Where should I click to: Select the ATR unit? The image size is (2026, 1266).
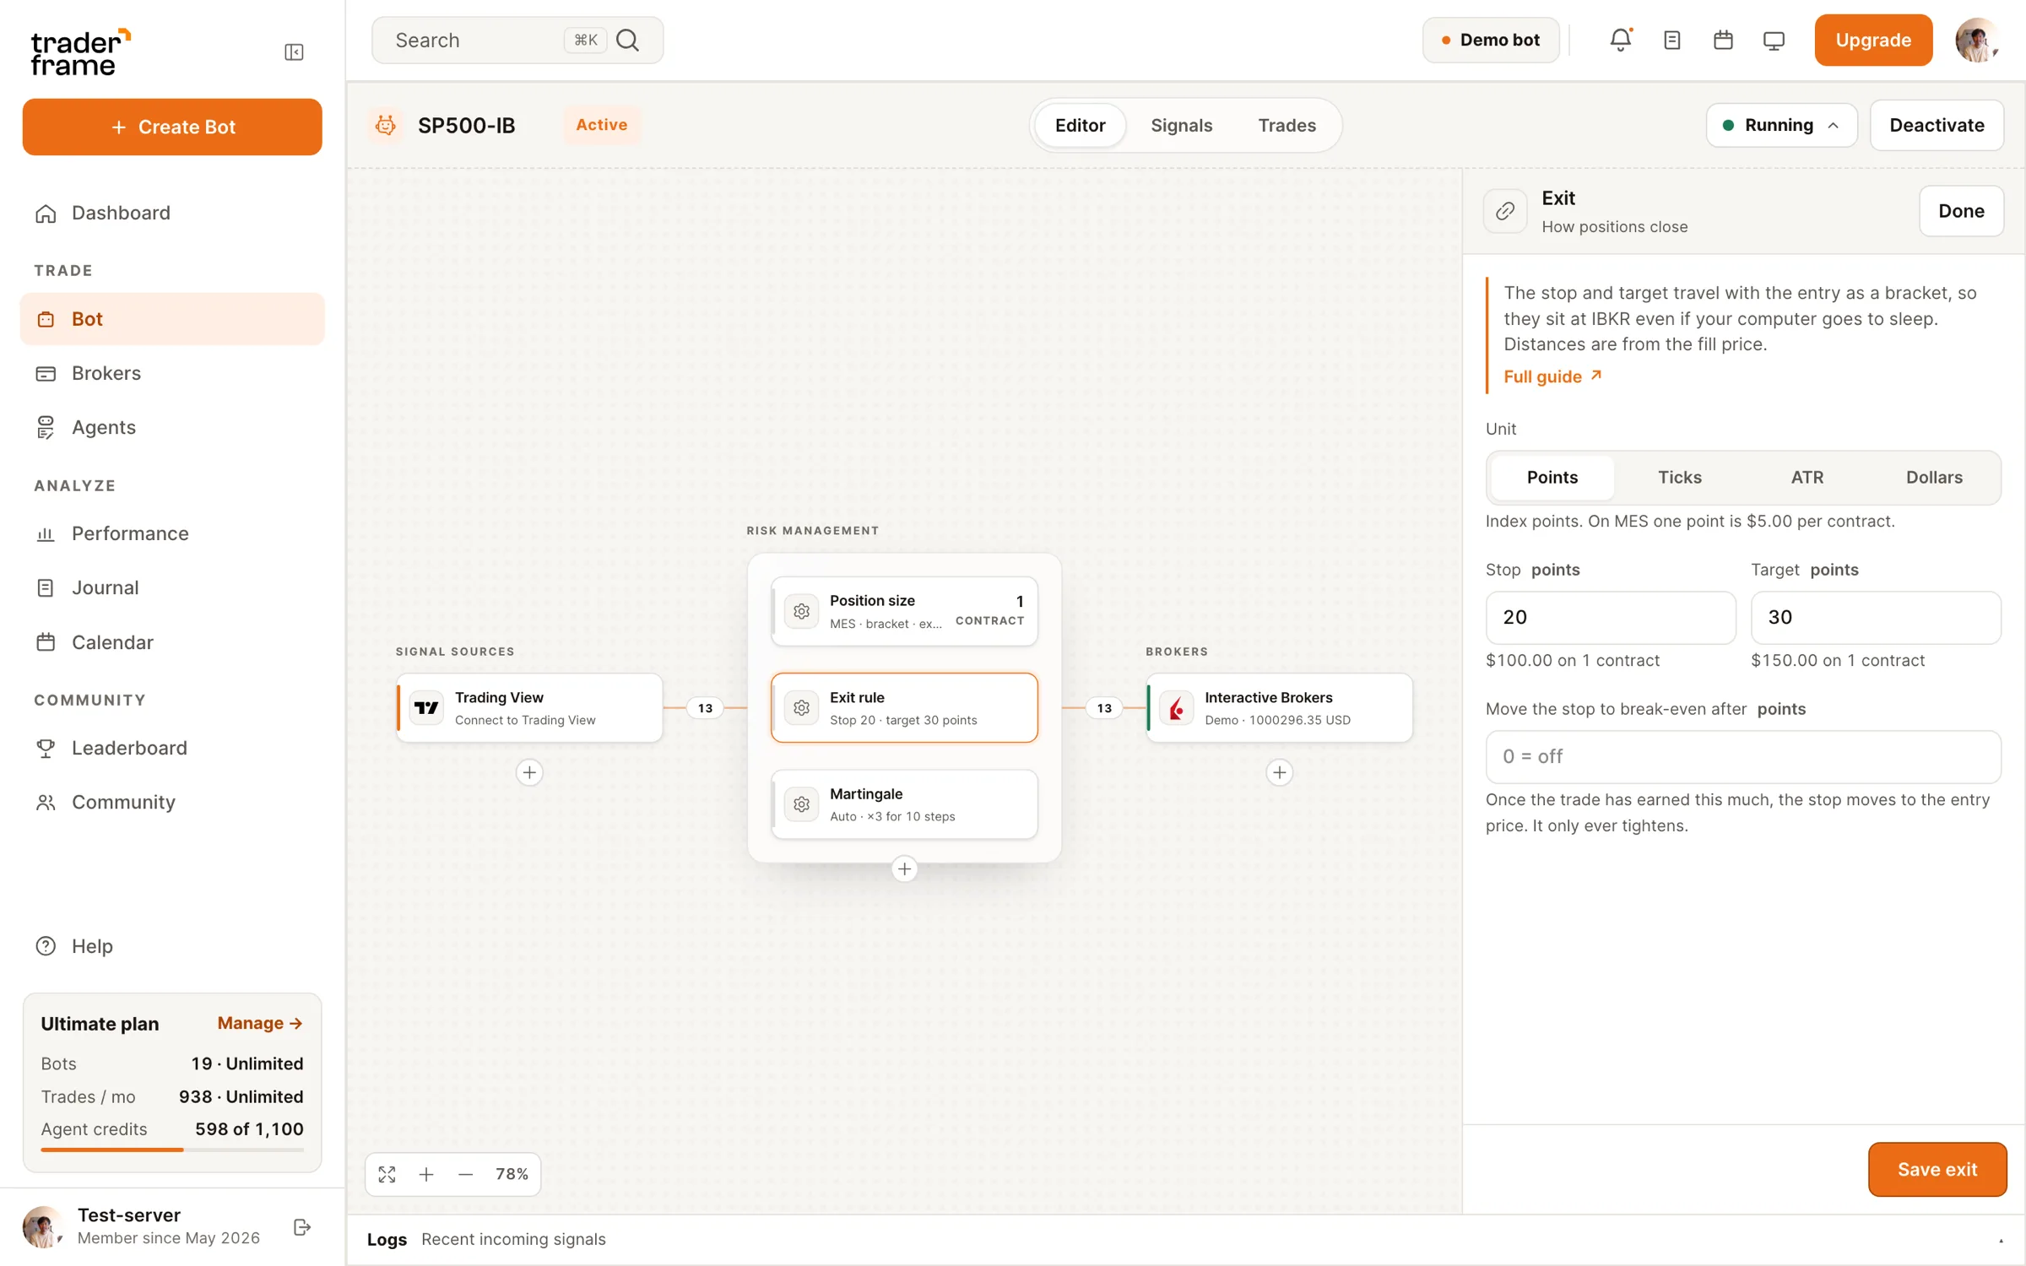[x=1807, y=477]
